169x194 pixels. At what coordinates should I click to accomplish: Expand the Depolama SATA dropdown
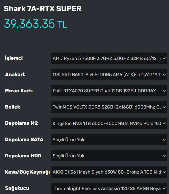[x=109, y=140]
